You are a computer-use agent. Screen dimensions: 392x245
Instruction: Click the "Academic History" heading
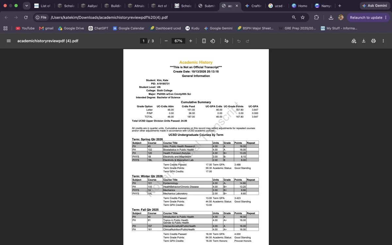coord(196,62)
